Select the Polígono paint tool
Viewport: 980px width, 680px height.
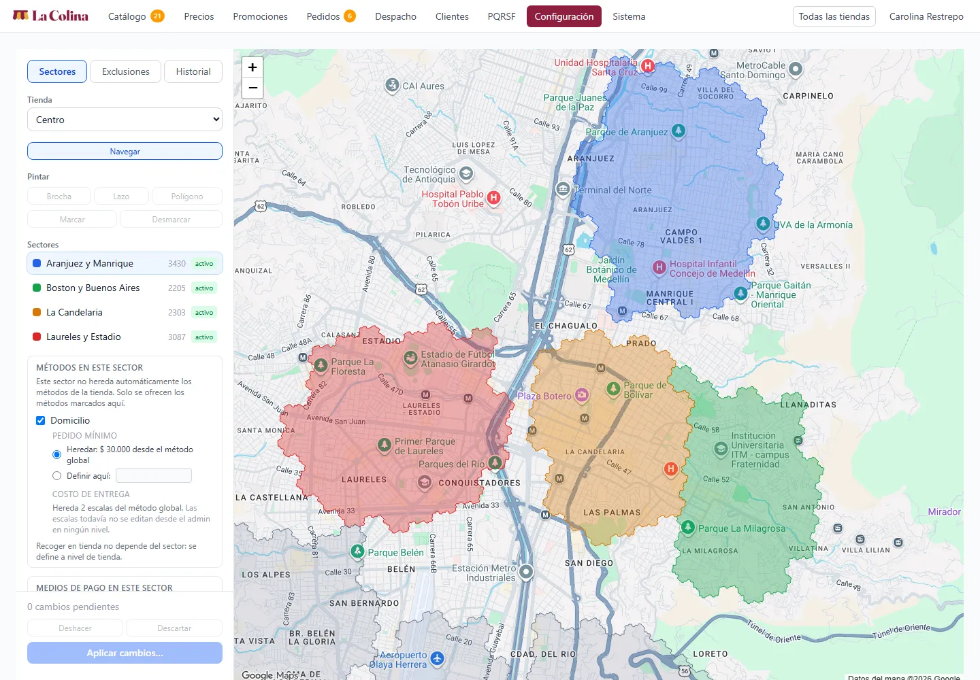pyautogui.click(x=187, y=196)
